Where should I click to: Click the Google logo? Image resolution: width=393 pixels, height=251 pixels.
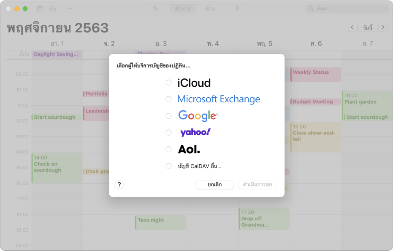198,116
